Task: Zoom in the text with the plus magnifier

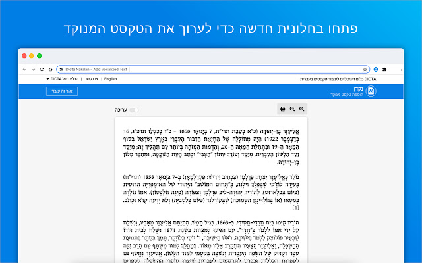Action: click(x=302, y=109)
